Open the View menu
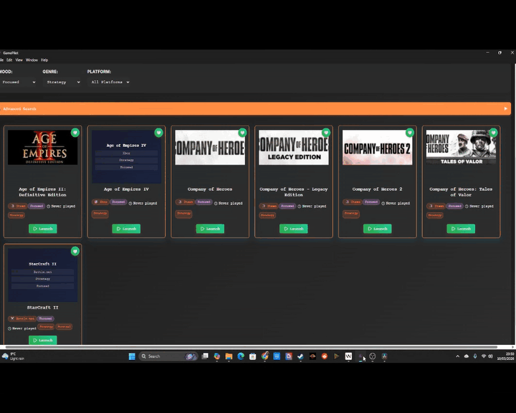This screenshot has width=516, height=413. click(x=19, y=60)
